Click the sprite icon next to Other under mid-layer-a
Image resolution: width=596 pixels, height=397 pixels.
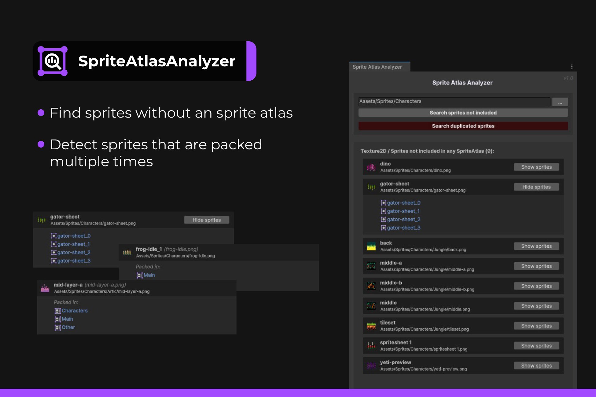[x=58, y=327]
